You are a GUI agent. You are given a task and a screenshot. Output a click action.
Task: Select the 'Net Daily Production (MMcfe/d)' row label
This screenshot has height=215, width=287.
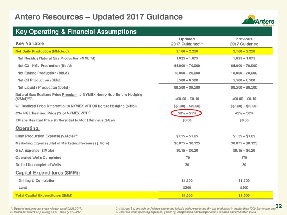point(42,51)
